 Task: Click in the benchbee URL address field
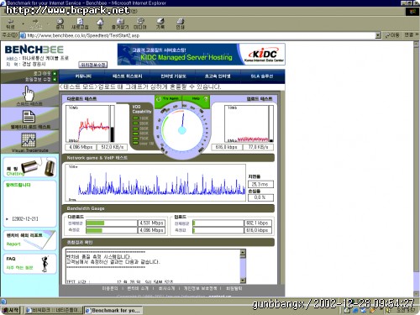(x=200, y=35)
